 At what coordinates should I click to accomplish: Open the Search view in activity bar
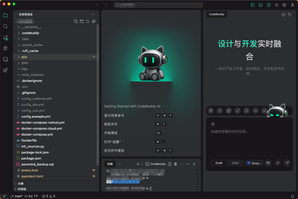pyautogui.click(x=6, y=27)
